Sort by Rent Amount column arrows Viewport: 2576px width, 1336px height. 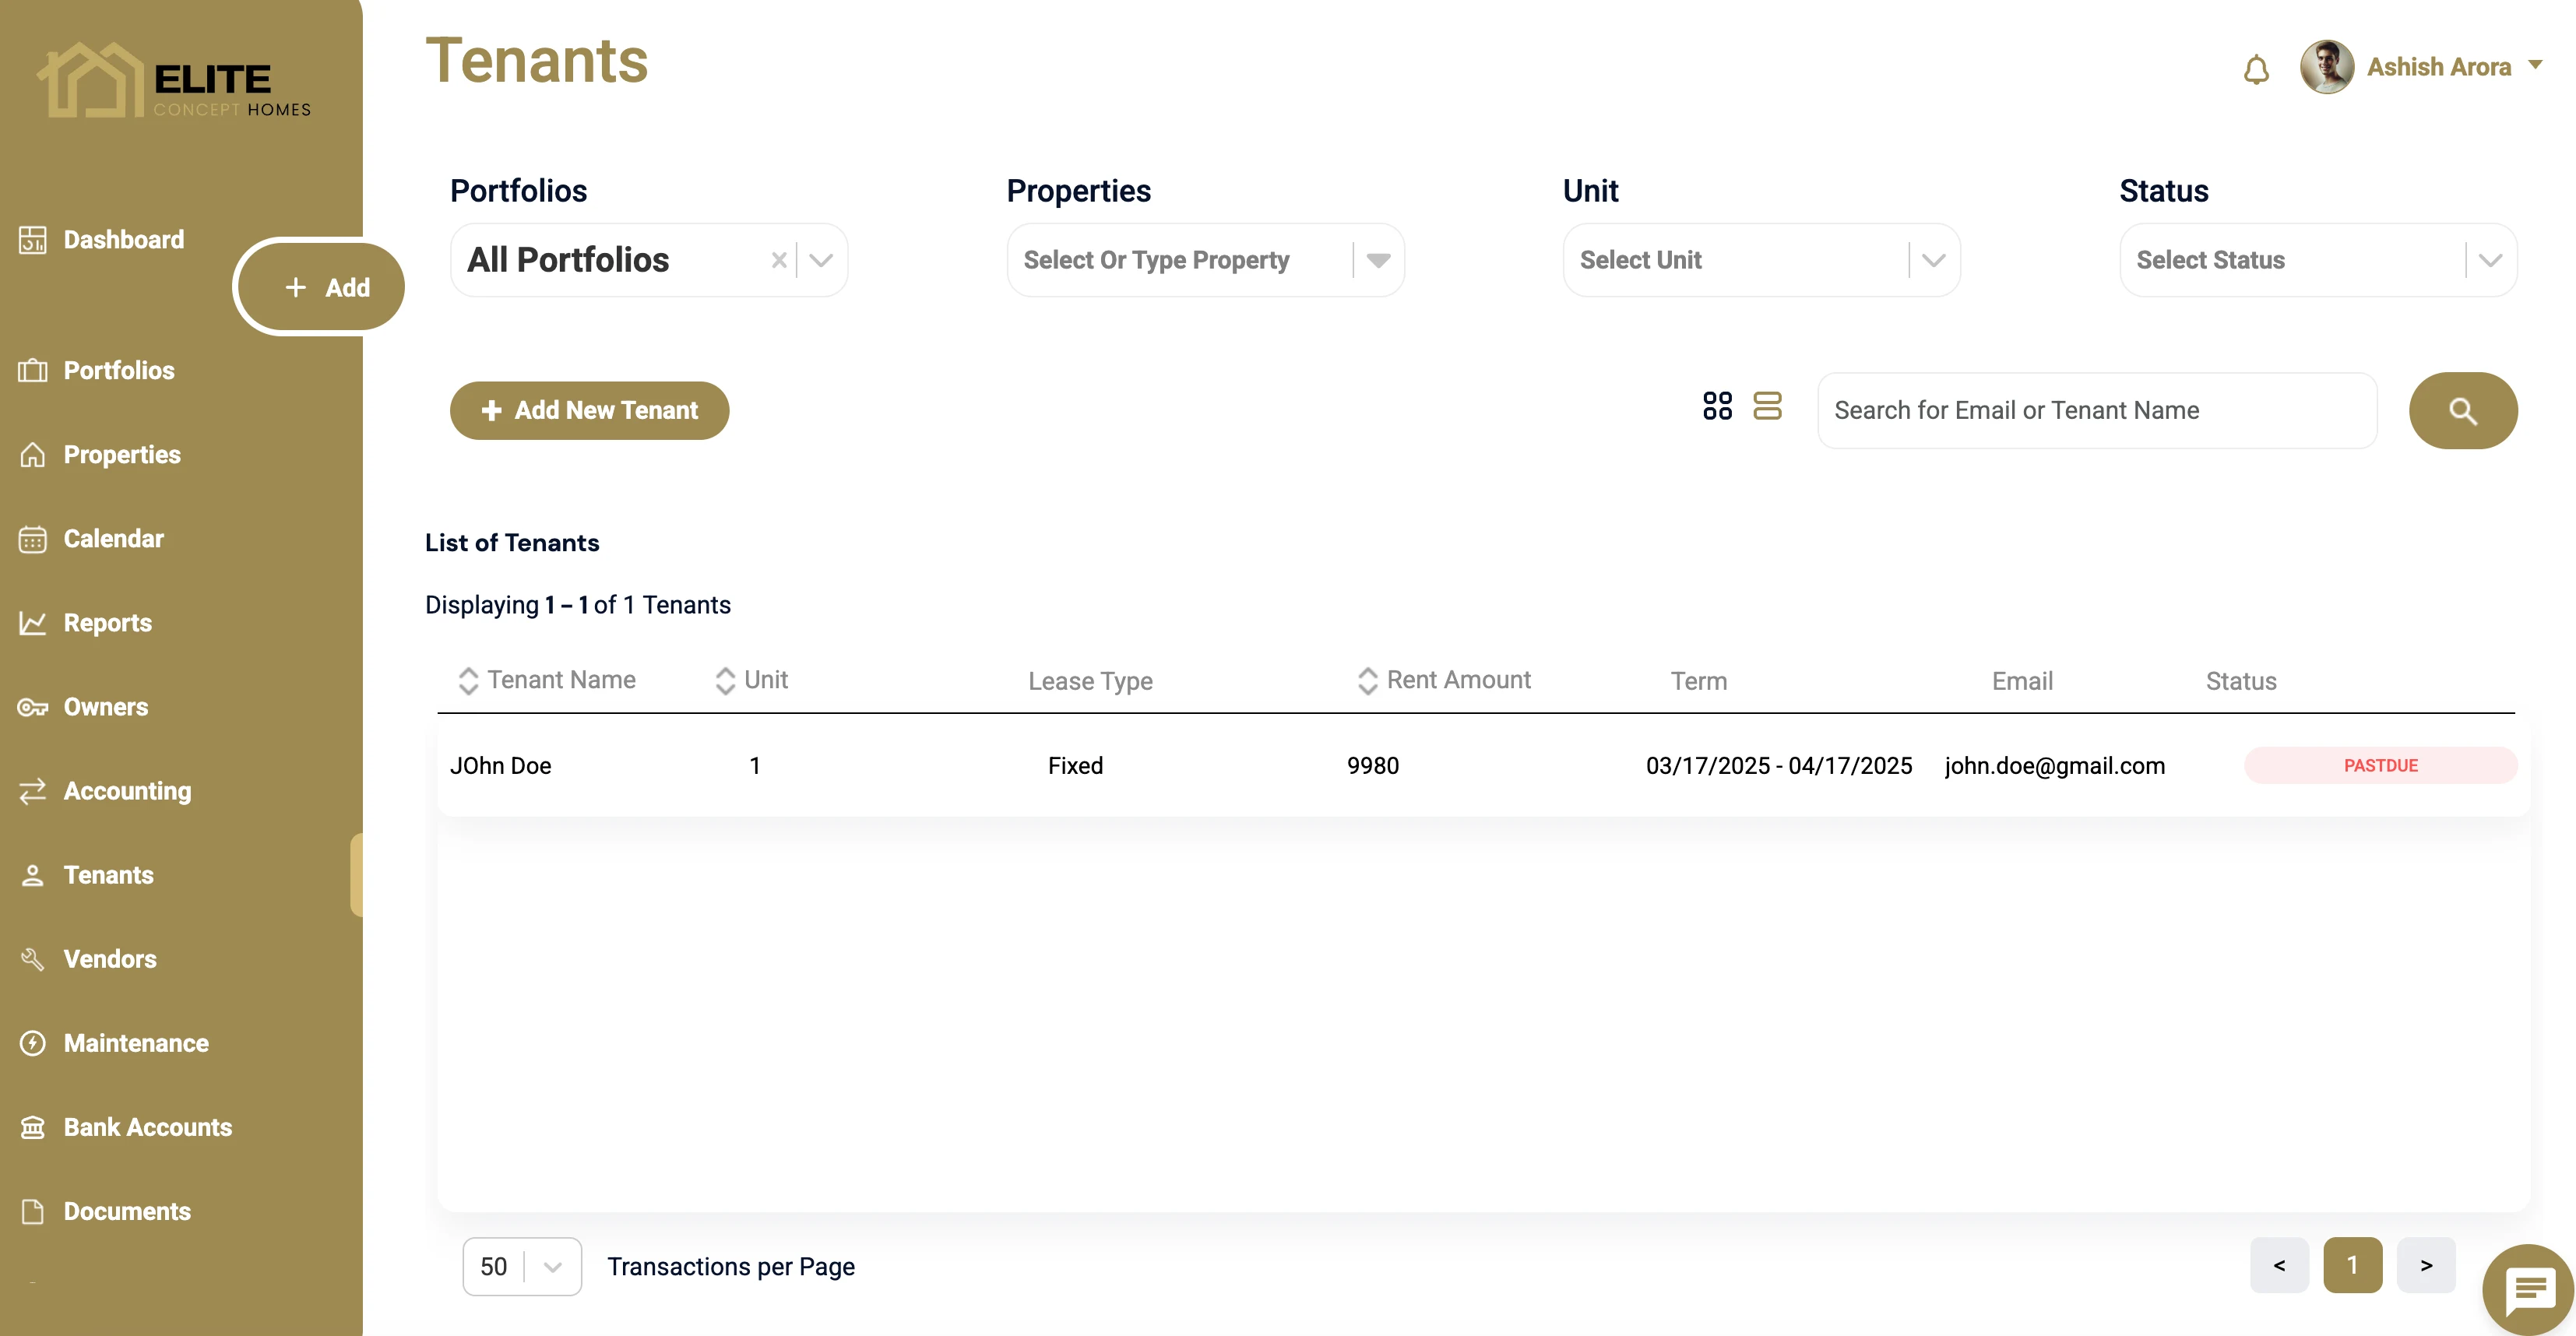pyautogui.click(x=1367, y=681)
